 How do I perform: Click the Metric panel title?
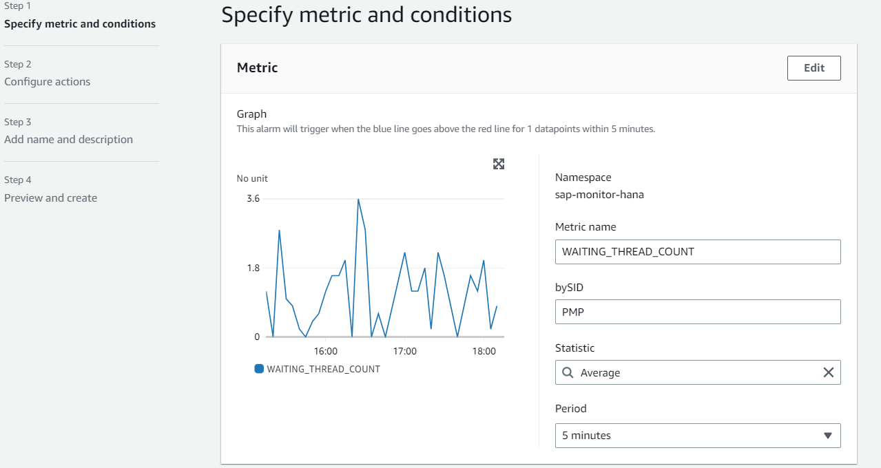(258, 67)
